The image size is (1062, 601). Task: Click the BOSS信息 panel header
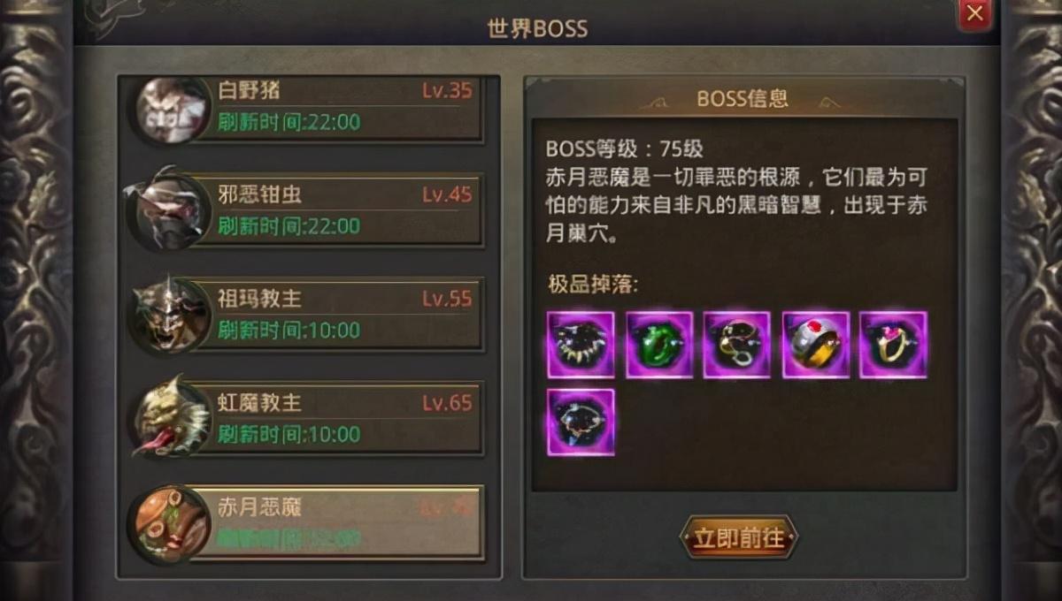(x=743, y=98)
